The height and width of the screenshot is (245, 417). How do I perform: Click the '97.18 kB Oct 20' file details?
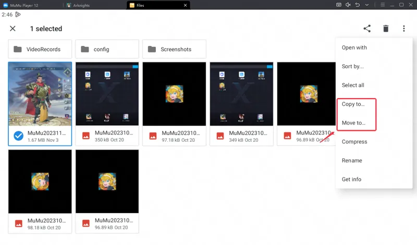click(178, 140)
